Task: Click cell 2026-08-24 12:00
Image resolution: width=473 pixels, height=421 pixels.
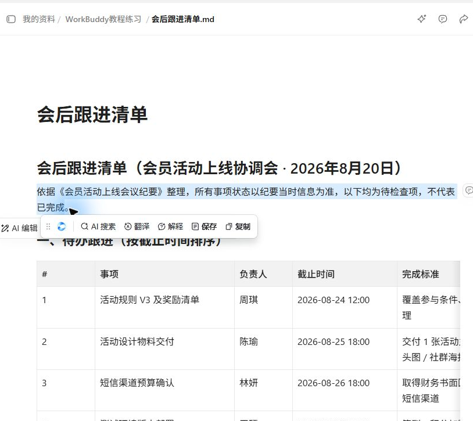Action: point(345,307)
